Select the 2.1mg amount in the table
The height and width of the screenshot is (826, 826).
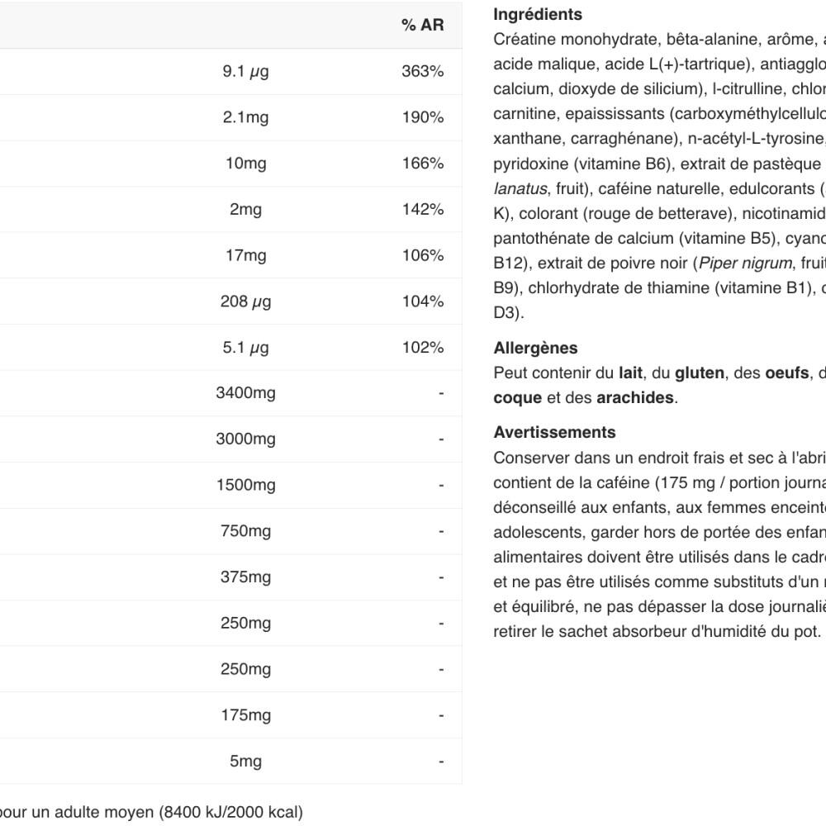pos(245,117)
